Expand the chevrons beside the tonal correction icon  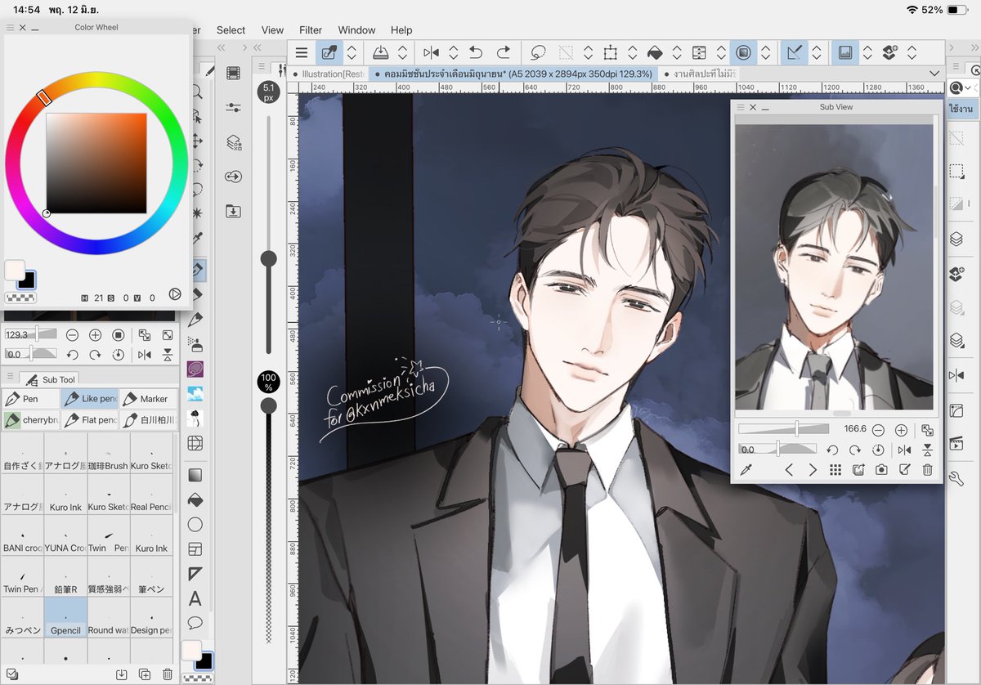[721, 52]
